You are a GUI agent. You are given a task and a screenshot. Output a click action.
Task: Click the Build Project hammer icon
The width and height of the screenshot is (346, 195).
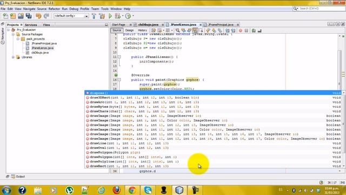94,16
